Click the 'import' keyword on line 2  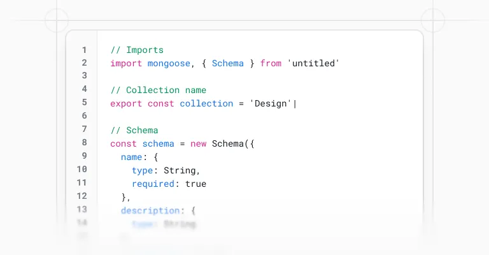[126, 63]
